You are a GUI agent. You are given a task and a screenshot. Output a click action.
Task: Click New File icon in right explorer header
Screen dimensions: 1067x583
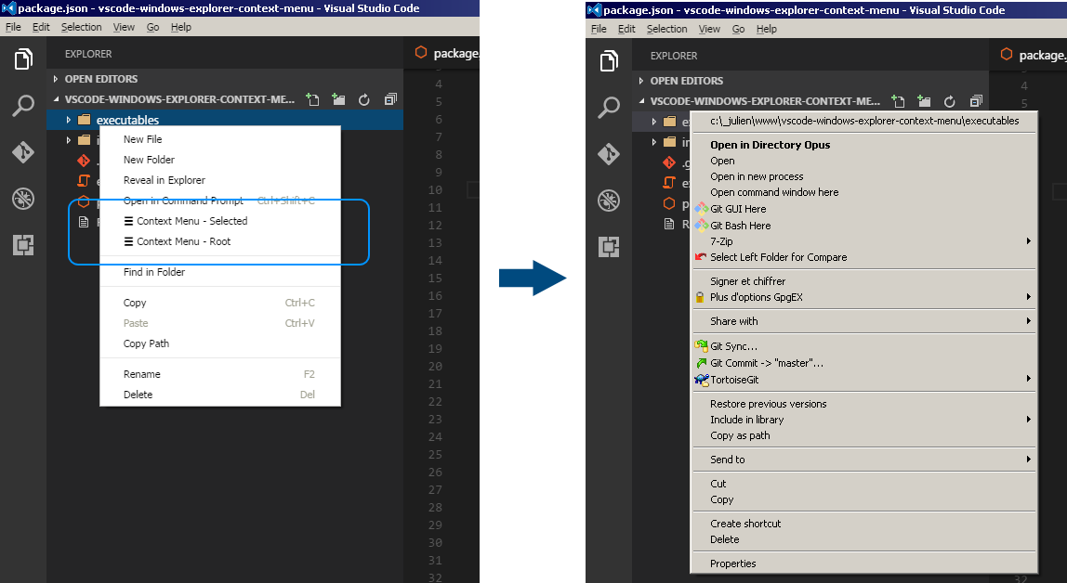pos(898,102)
